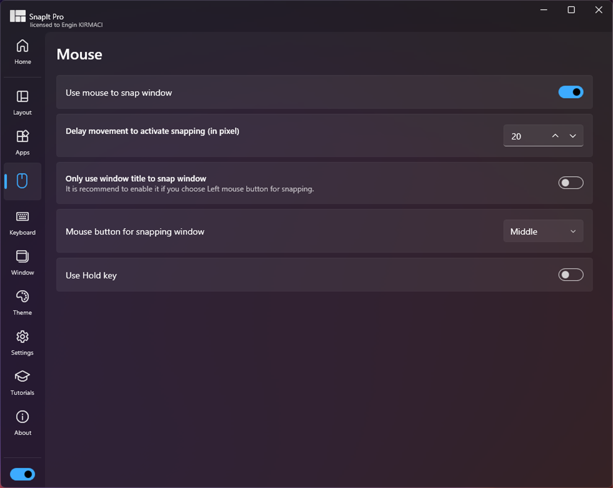This screenshot has width=613, height=488.
Task: Maximize the SnapIt Pro window
Action: point(571,10)
